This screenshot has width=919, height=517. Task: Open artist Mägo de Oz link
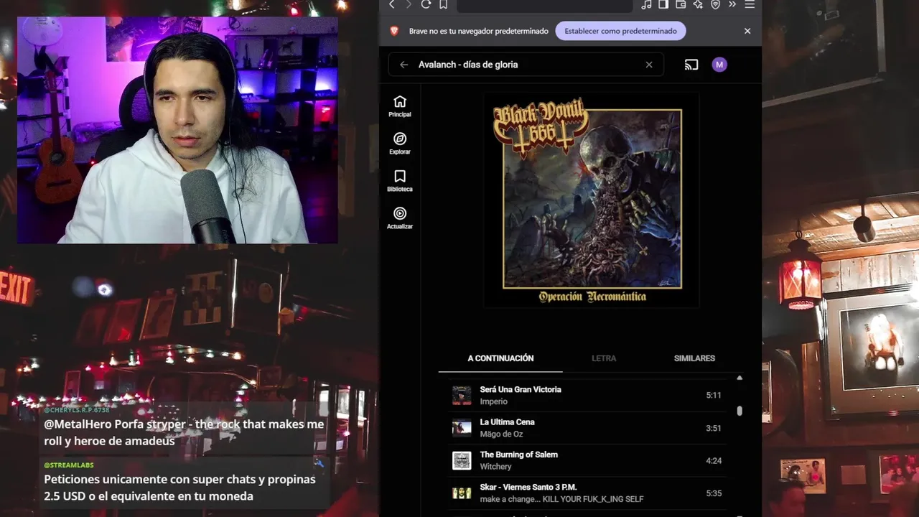tap(501, 434)
